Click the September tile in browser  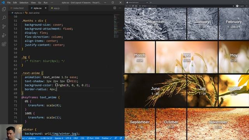click(x=140, y=124)
